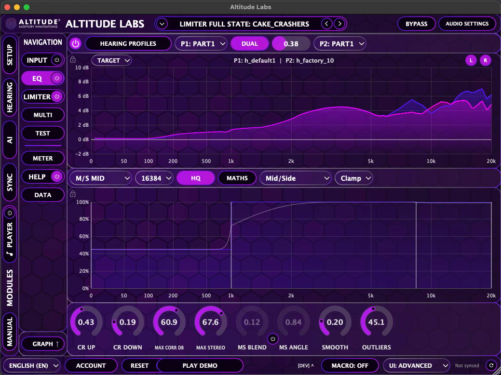Image resolution: width=501 pixels, height=375 pixels.
Task: Click the PLAY DEMO button
Action: pyautogui.click(x=199, y=365)
